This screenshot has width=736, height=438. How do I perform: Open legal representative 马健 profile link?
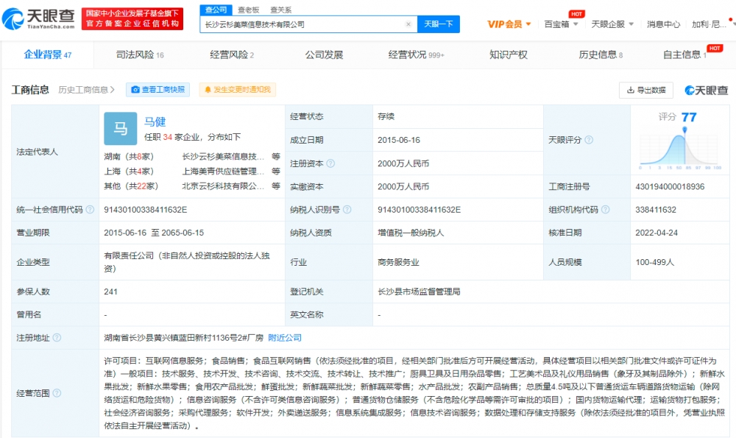coord(155,122)
